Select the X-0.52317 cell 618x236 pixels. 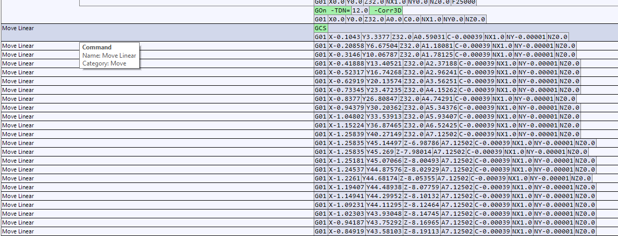click(x=347, y=72)
